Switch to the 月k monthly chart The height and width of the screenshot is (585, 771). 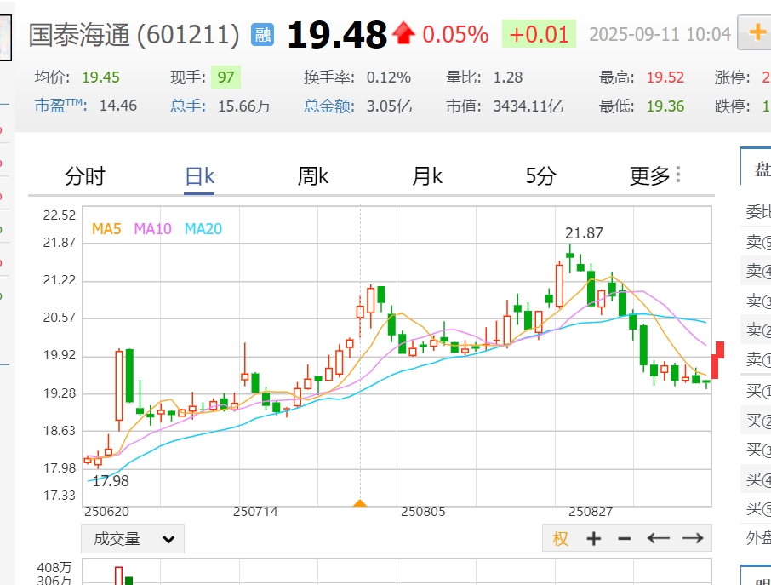(427, 176)
